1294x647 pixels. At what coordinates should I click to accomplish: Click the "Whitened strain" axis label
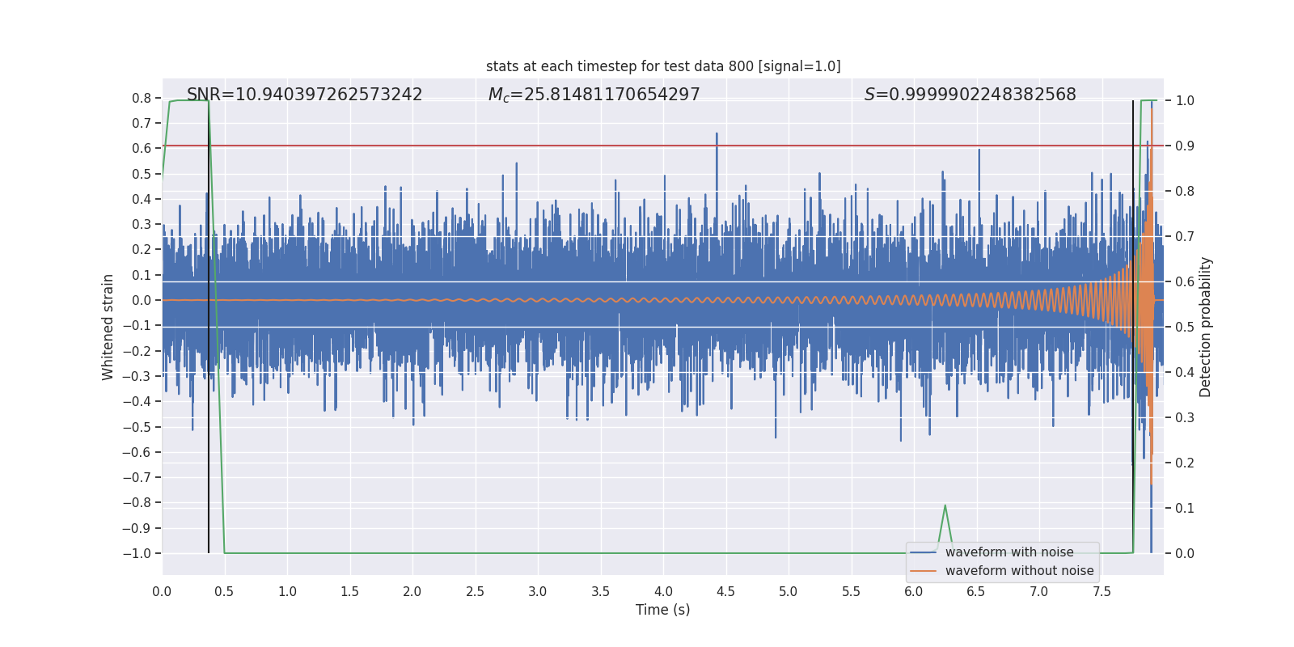[108, 327]
